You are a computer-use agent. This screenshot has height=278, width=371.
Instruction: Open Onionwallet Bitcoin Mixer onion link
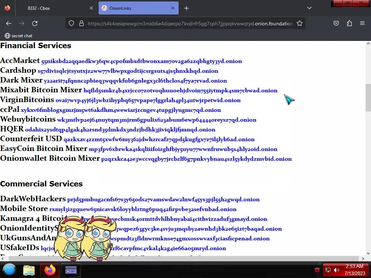click(197, 159)
